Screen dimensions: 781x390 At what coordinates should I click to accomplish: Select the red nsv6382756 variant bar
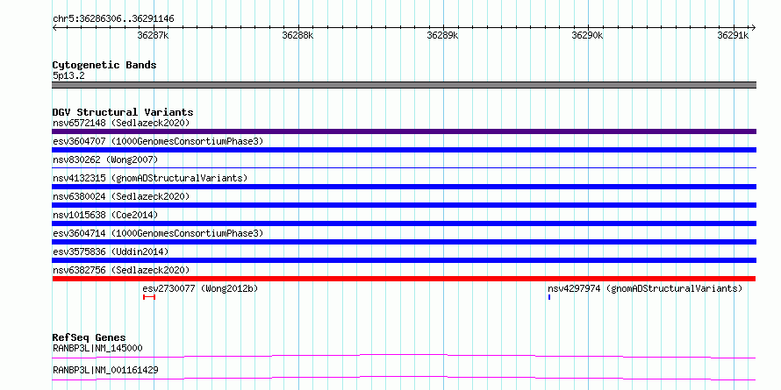pos(404,279)
